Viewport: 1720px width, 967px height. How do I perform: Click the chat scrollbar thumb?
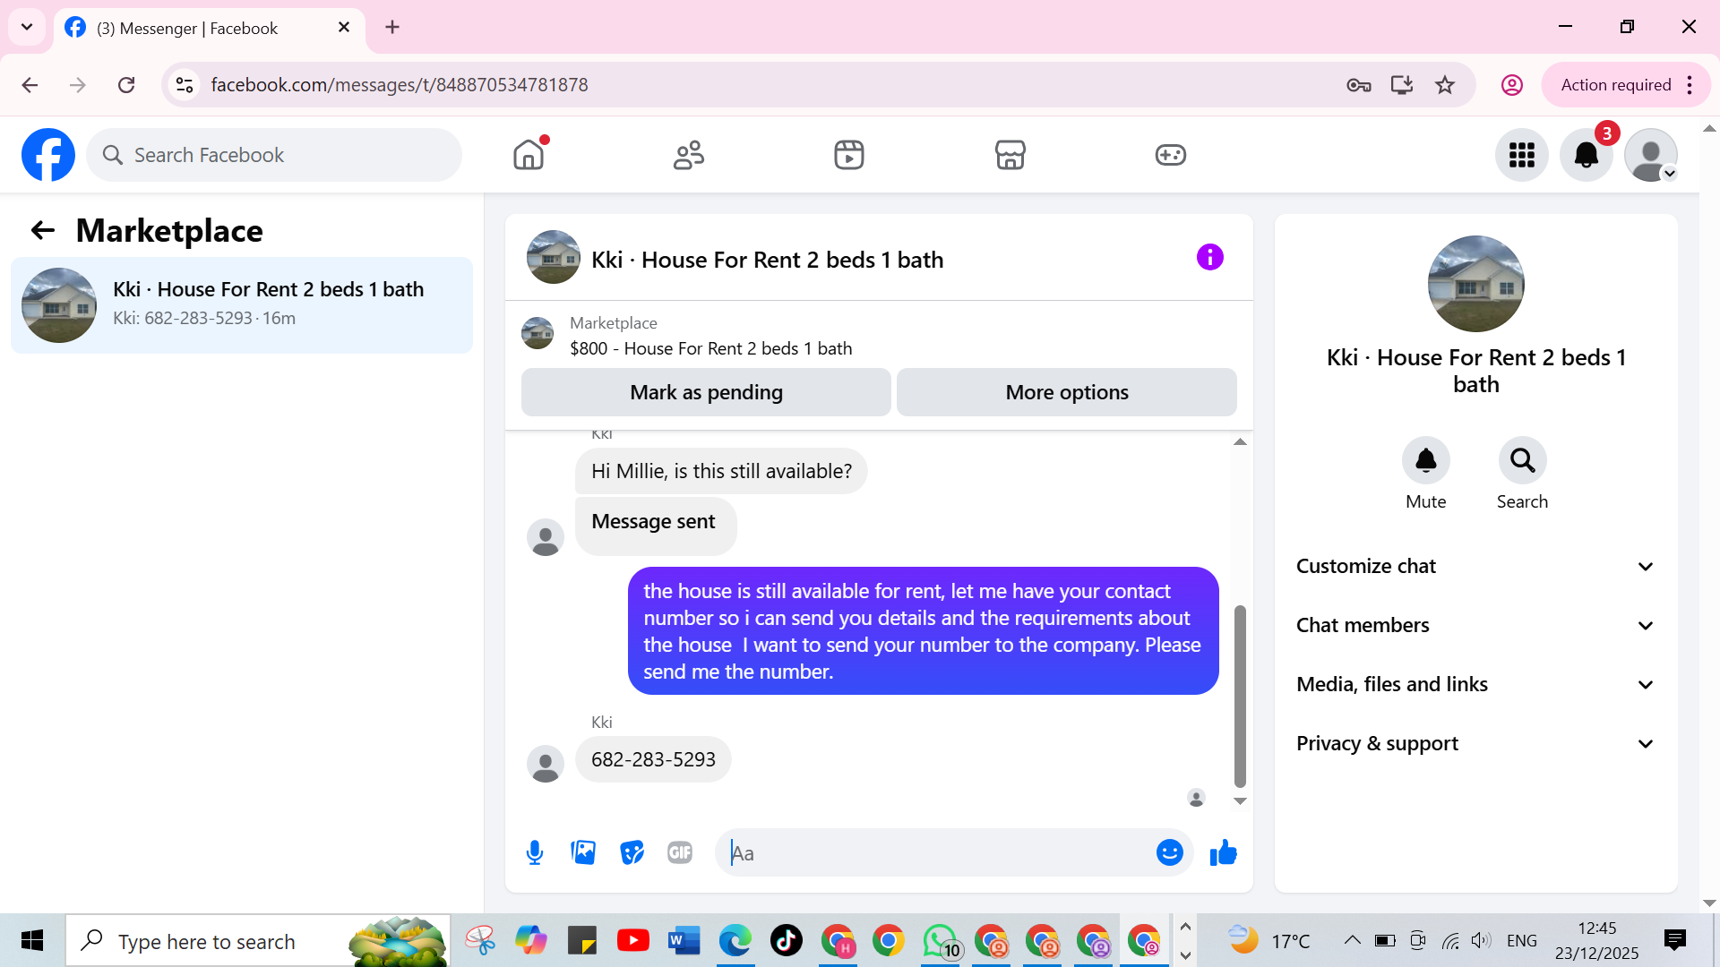[x=1240, y=695]
